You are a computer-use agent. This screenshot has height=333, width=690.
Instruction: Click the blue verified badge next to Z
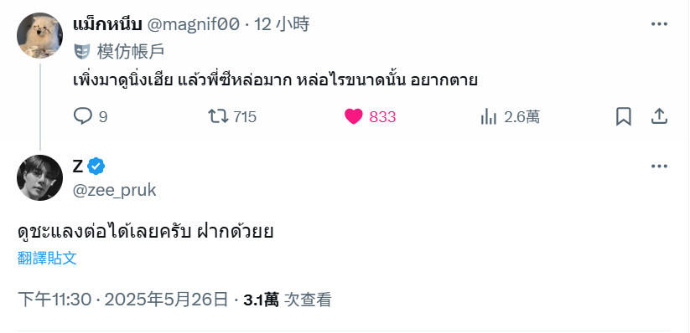point(96,166)
